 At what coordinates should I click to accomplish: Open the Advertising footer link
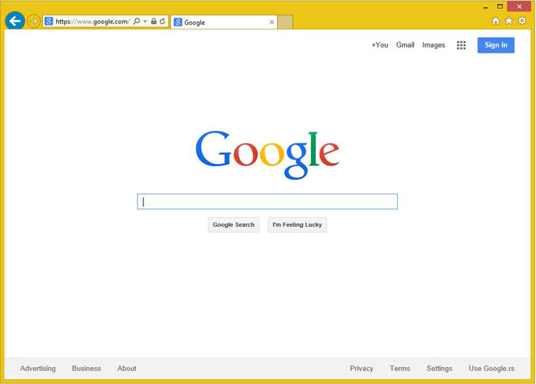pyautogui.click(x=38, y=368)
